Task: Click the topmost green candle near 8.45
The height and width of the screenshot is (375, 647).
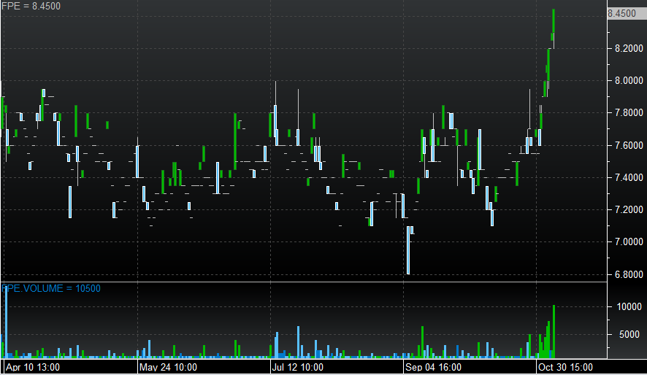Action: tap(554, 20)
